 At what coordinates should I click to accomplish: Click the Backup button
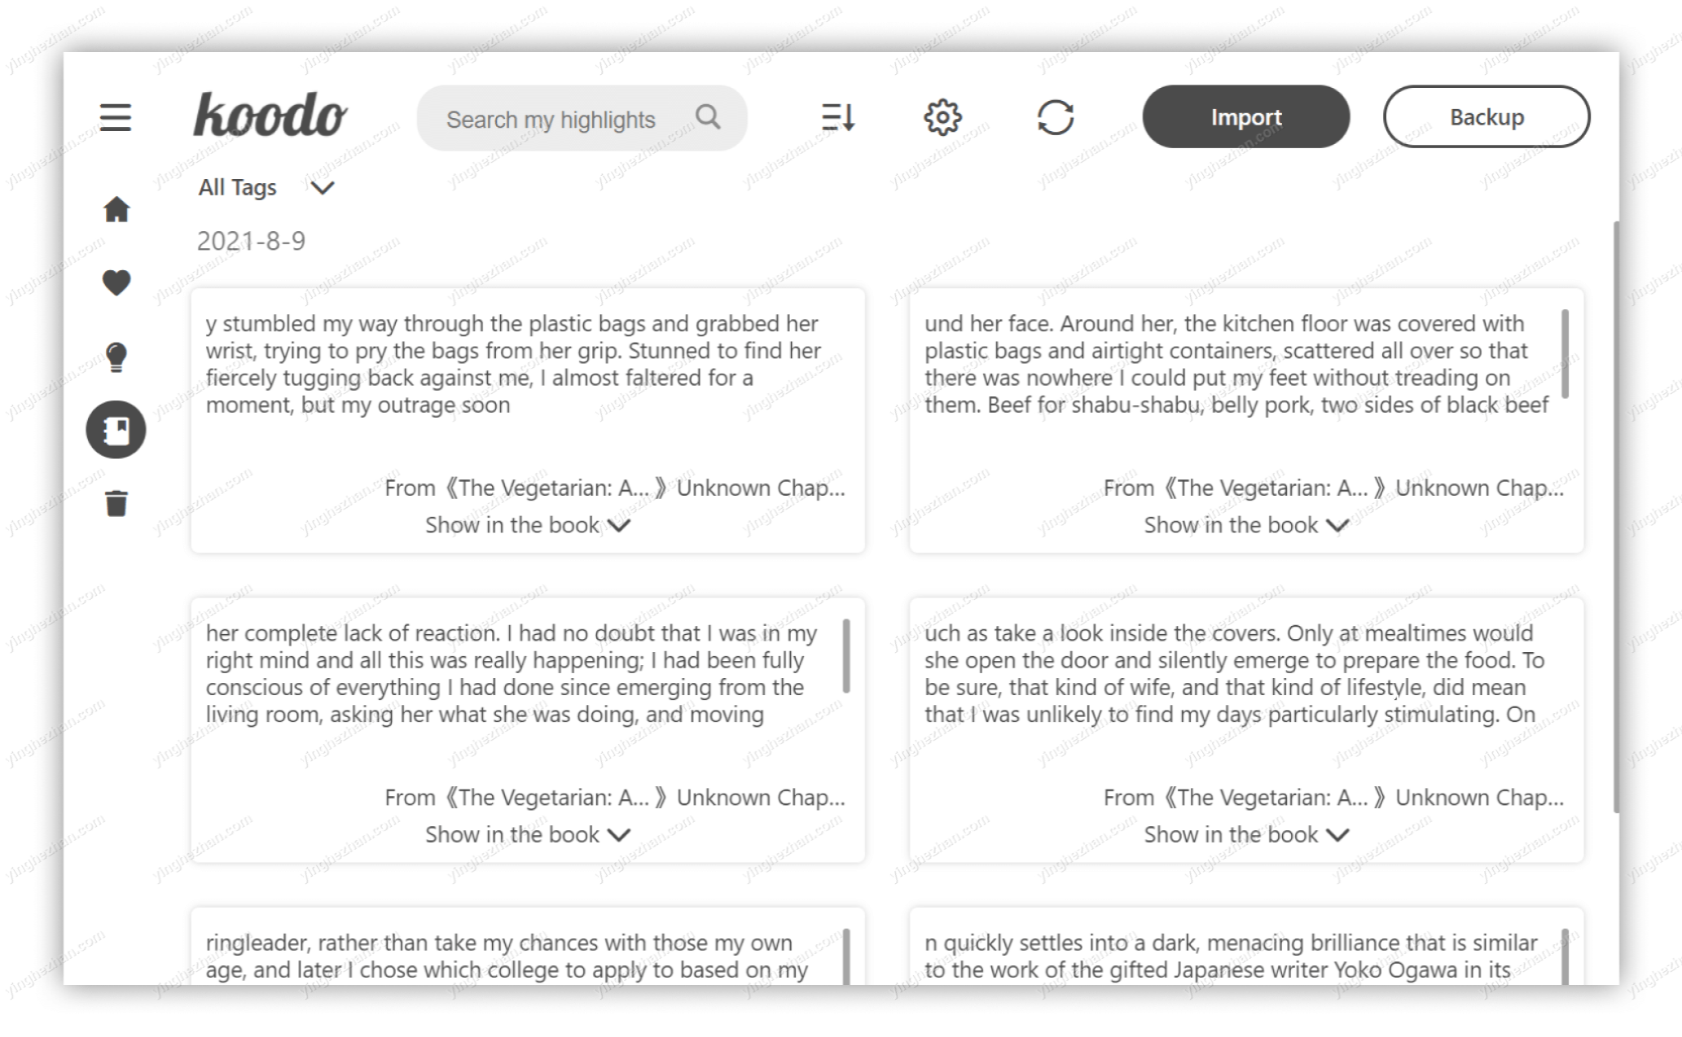pyautogui.click(x=1487, y=116)
